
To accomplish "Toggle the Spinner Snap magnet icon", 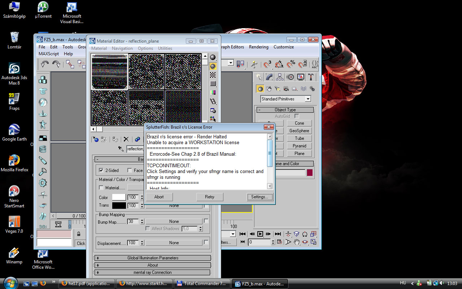I will [302, 64].
